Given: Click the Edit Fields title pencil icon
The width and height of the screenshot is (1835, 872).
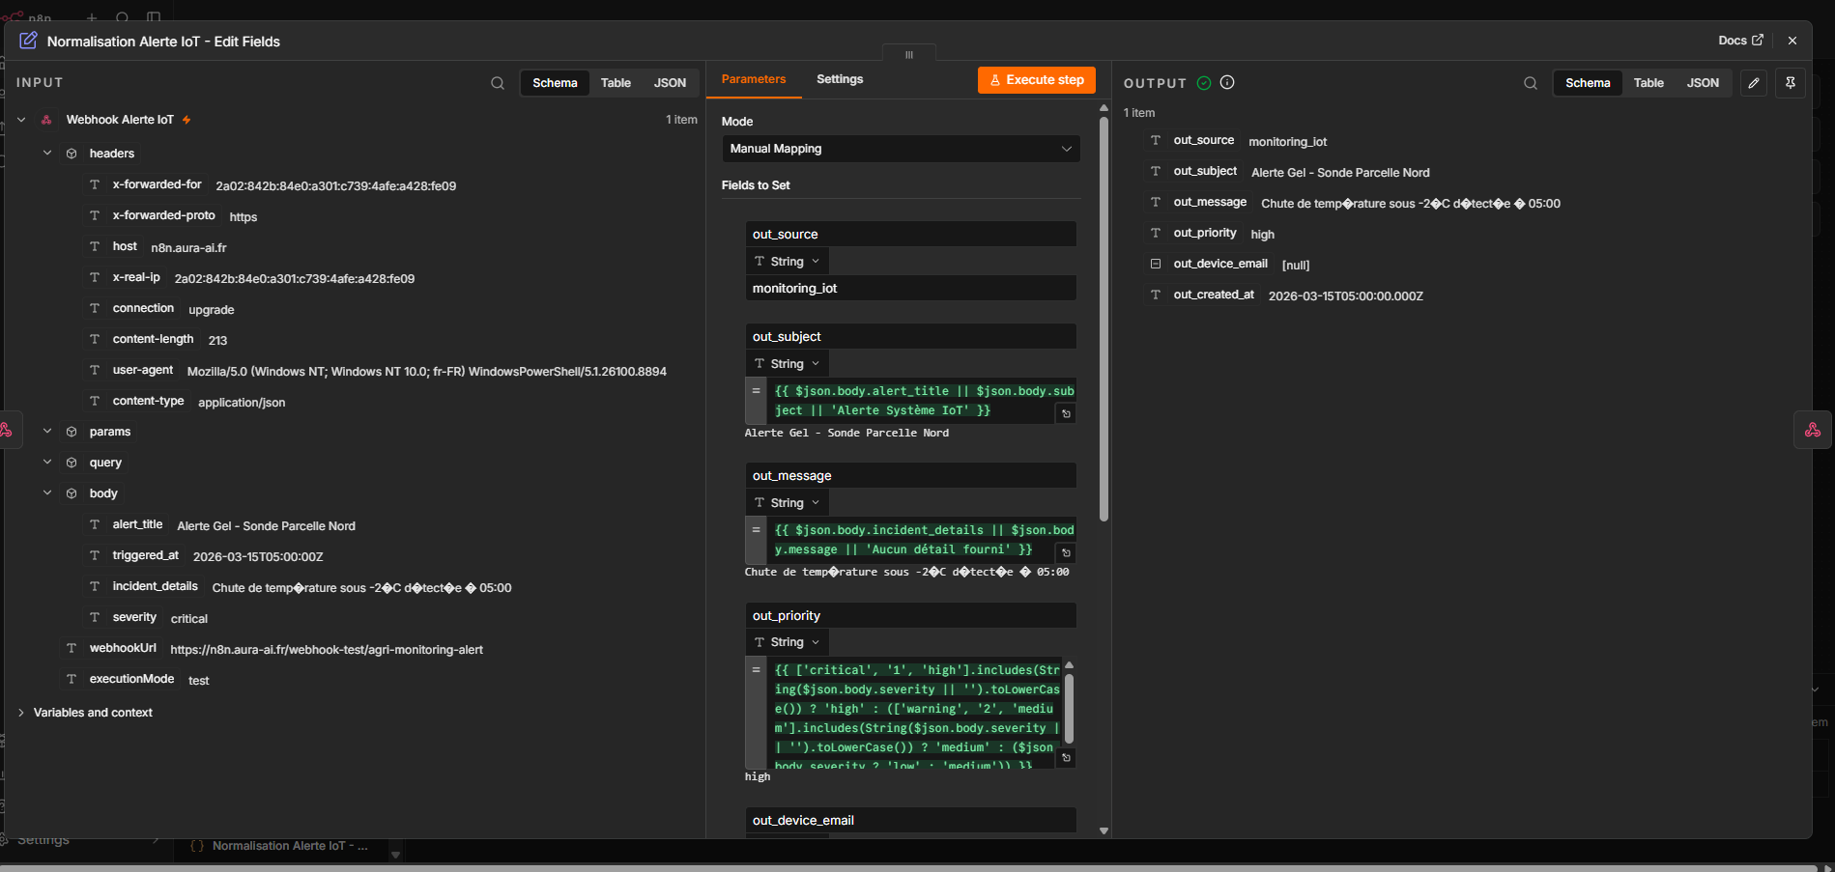Looking at the screenshot, I should point(29,41).
